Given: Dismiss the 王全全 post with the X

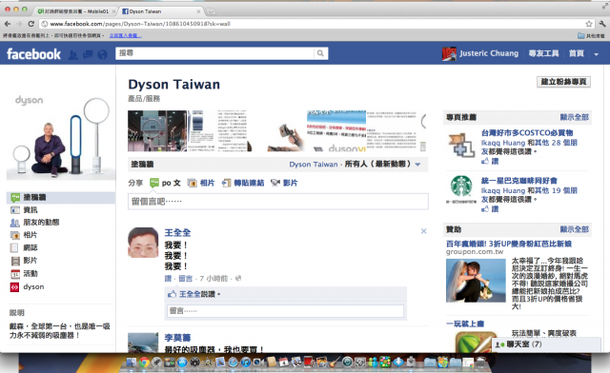Looking at the screenshot, I should pos(423,231).
